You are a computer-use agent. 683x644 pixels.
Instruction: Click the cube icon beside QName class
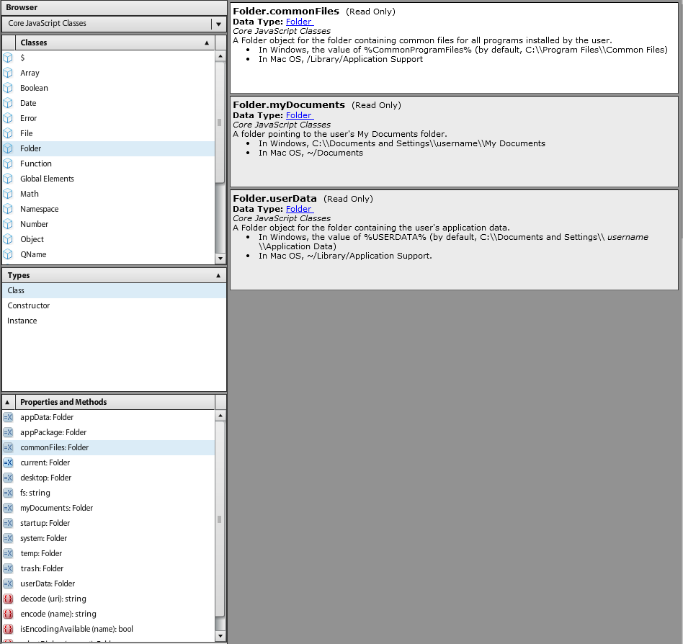[x=8, y=254]
